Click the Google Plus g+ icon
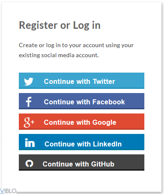 29,122
